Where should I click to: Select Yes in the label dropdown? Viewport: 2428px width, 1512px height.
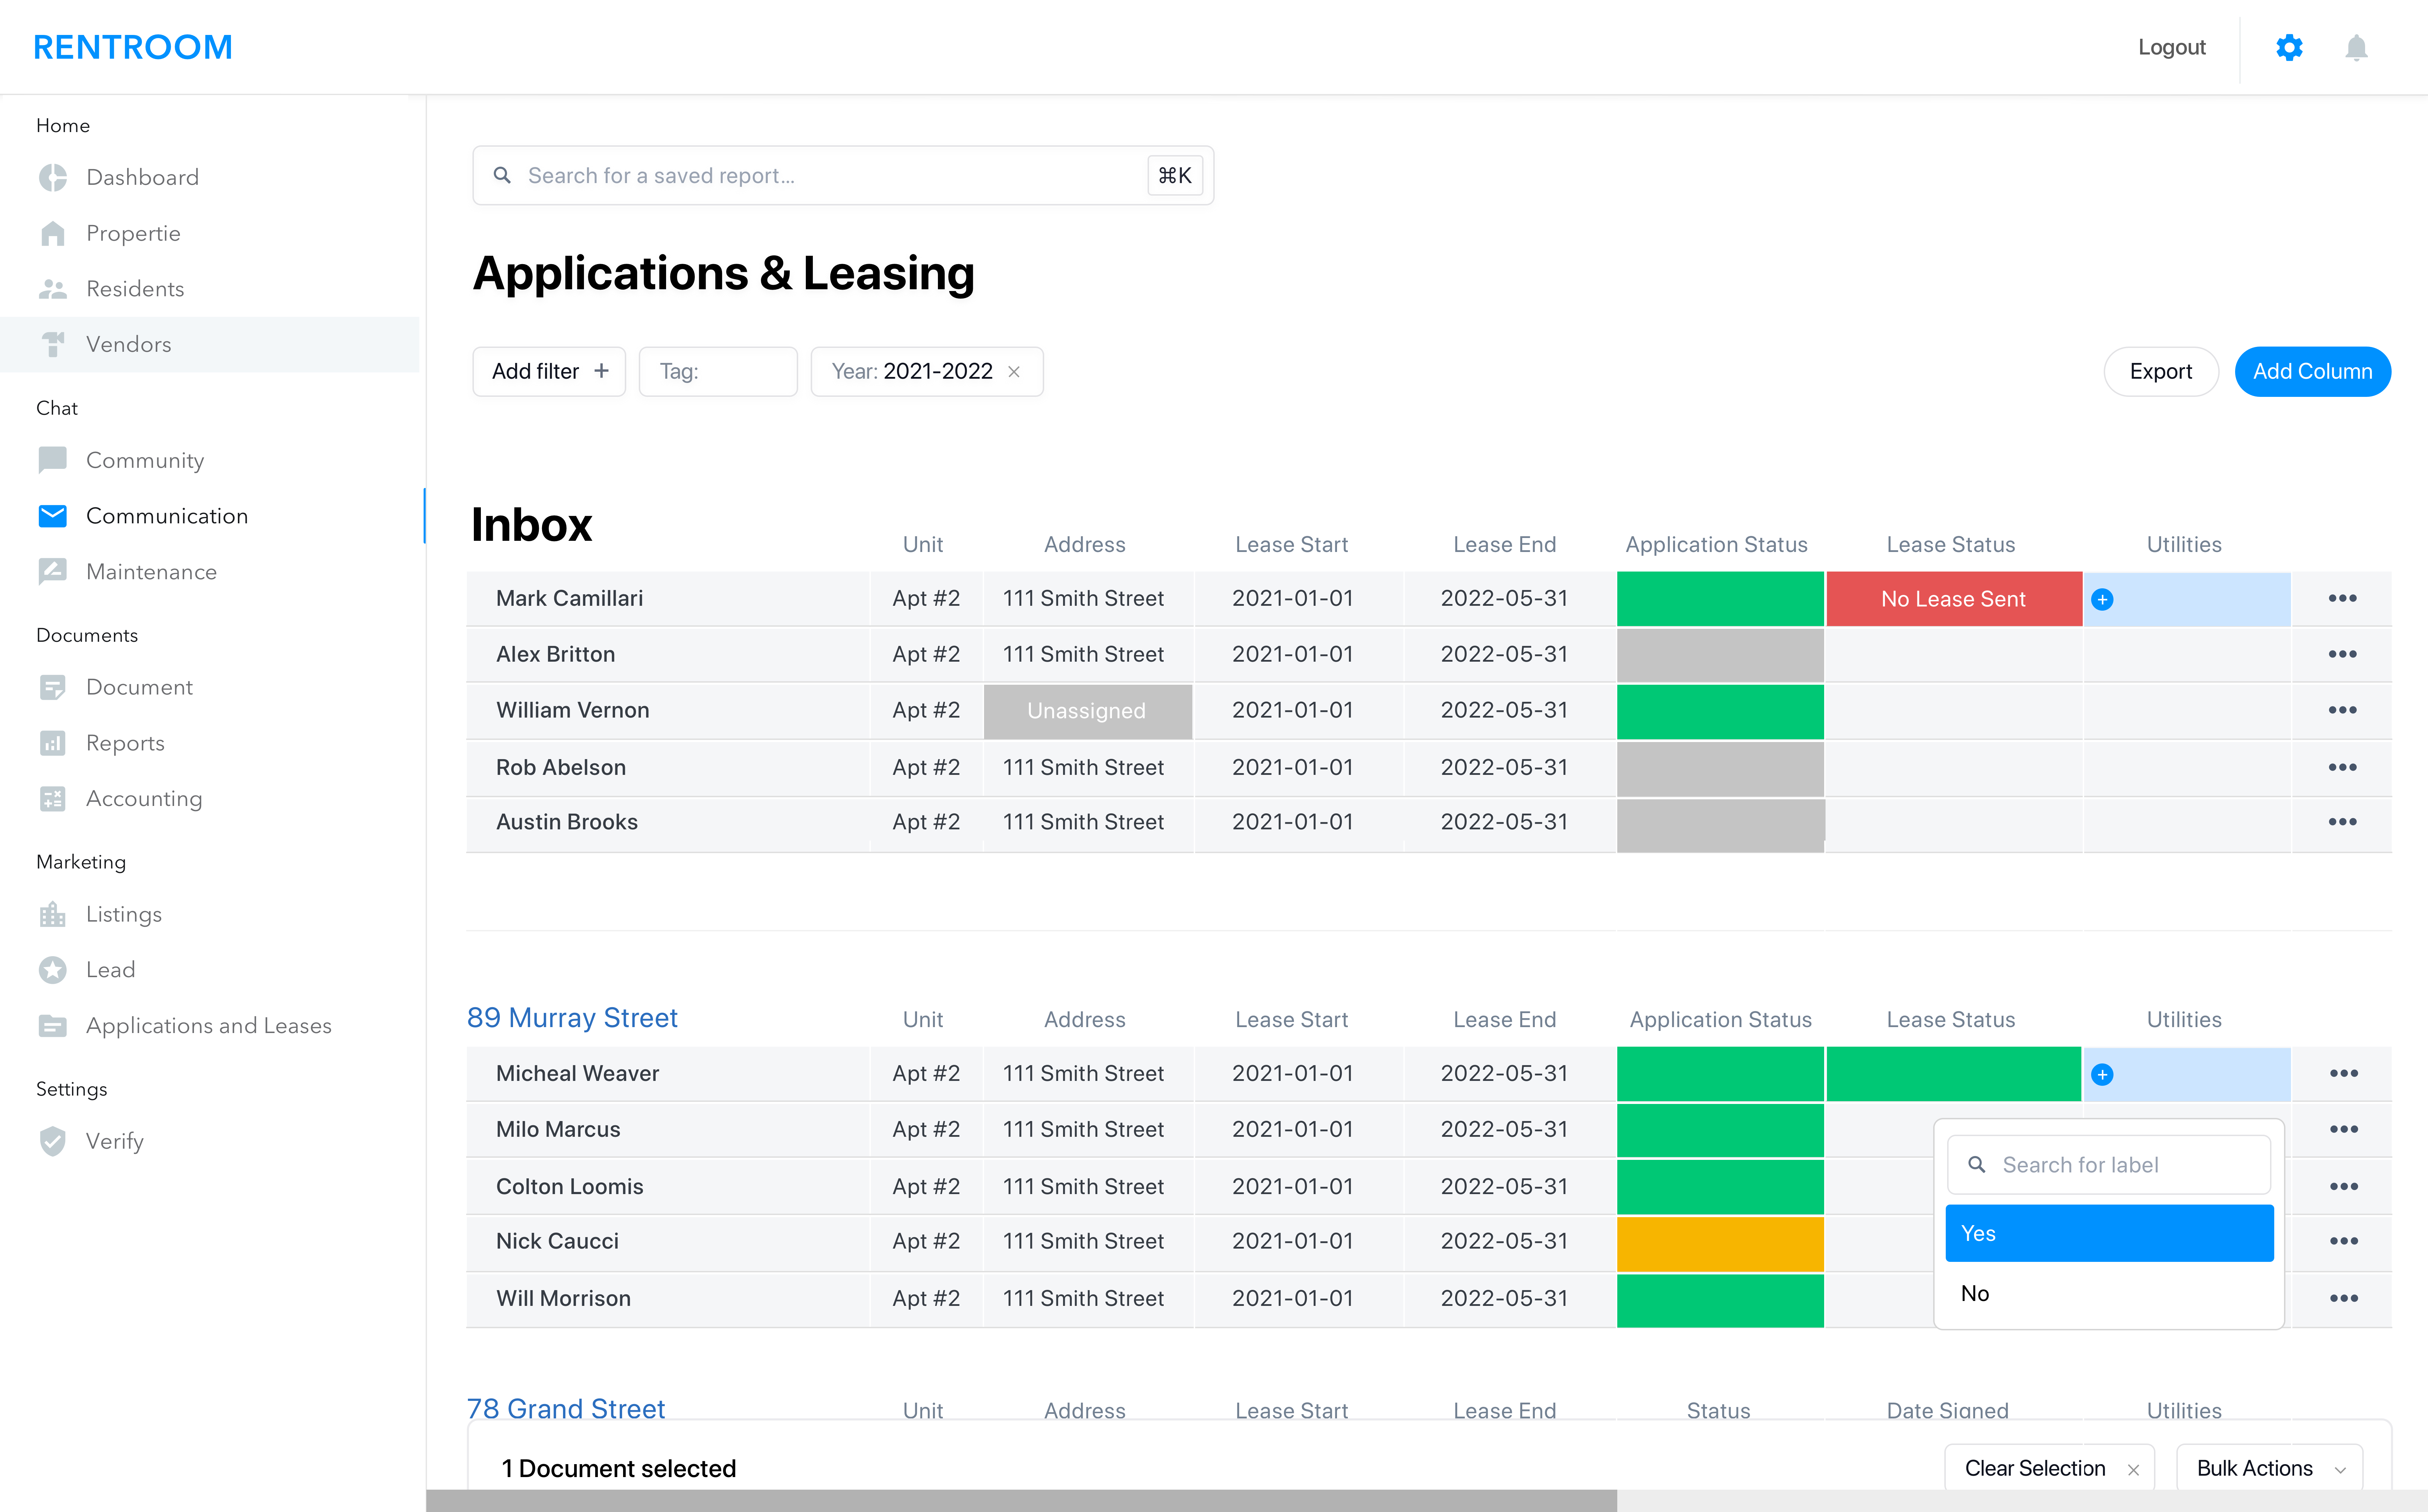tap(2109, 1232)
